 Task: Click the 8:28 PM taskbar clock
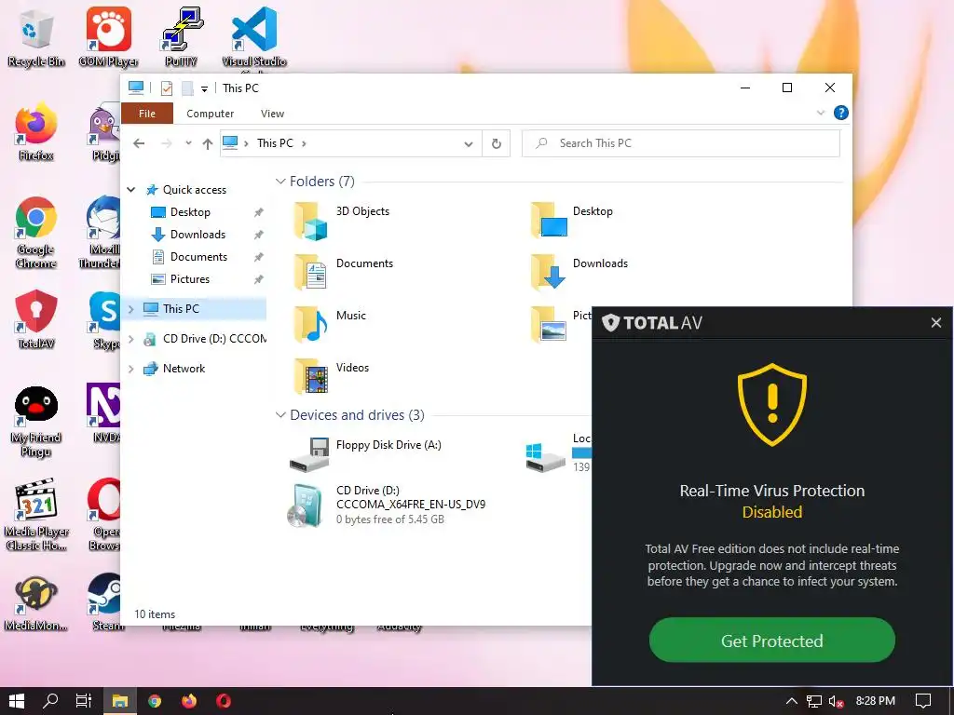pos(875,701)
